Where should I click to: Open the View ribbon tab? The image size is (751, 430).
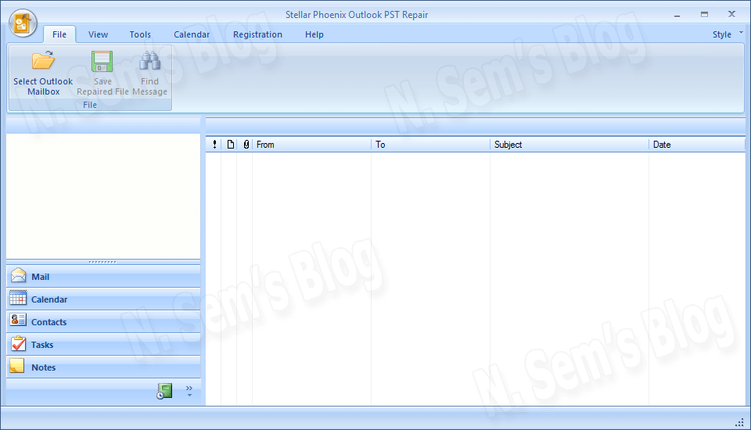[99, 34]
